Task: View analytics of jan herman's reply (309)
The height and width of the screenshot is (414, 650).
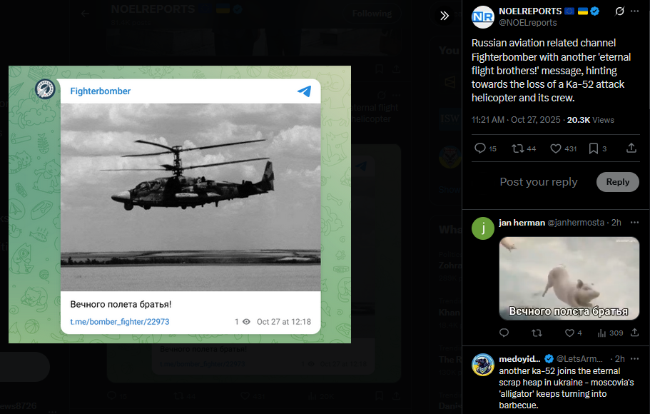Action: pos(610,333)
